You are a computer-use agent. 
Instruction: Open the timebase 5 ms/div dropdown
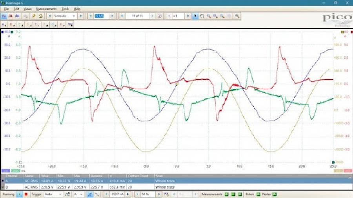(65, 16)
